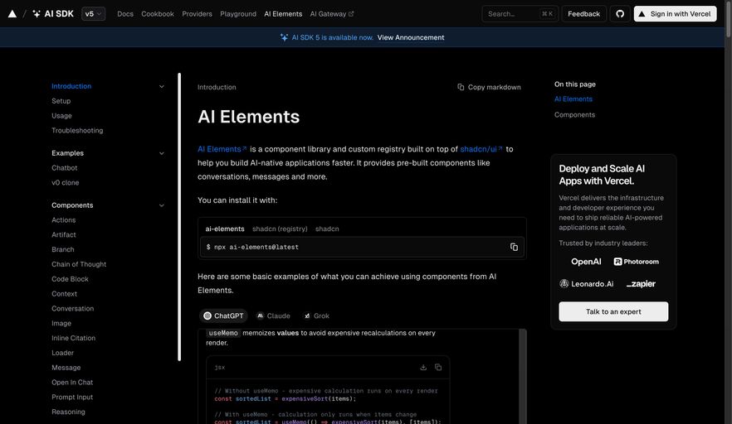
Task: Copy the jsx code block
Action: pyautogui.click(x=438, y=367)
